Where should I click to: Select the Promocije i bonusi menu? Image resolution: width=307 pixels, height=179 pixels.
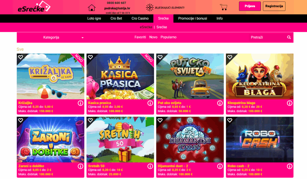point(192,18)
